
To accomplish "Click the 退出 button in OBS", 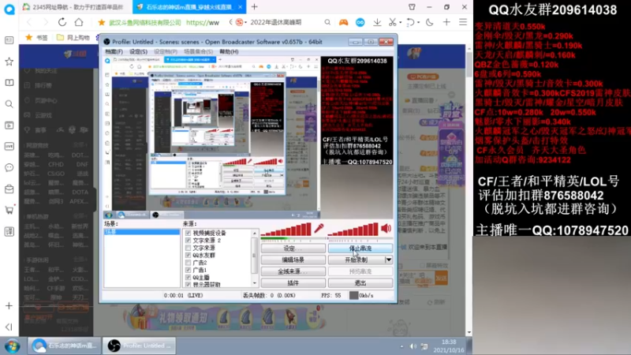I will (x=360, y=283).
